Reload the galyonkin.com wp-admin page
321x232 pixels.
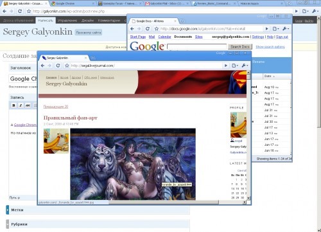[20, 11]
